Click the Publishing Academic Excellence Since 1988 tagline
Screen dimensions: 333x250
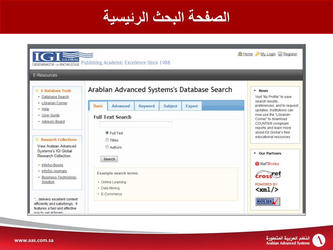click(x=126, y=63)
